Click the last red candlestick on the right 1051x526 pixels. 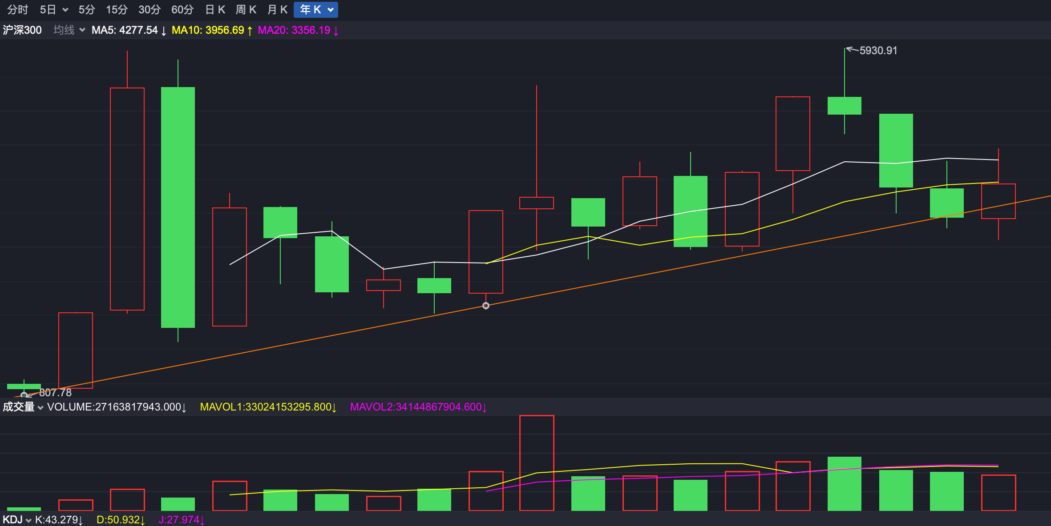click(x=998, y=201)
